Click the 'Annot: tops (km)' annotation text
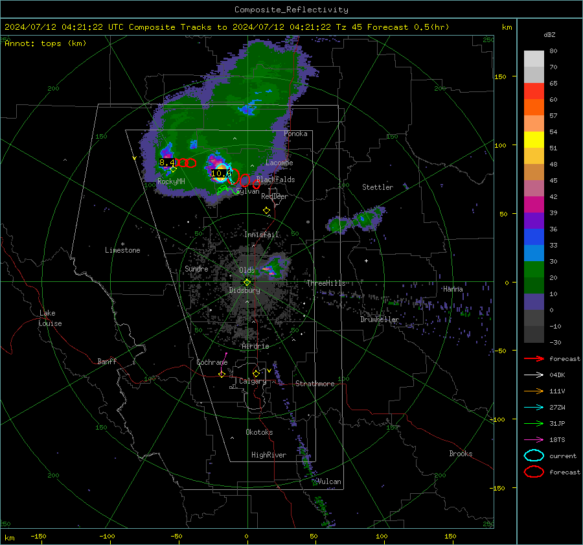This screenshot has width=583, height=545. [45, 43]
